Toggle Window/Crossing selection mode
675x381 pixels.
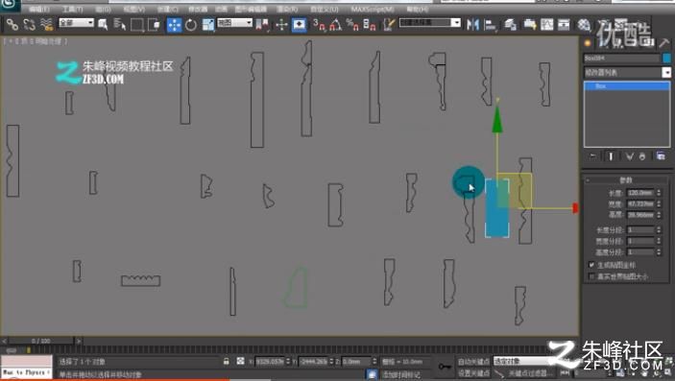[x=154, y=25]
